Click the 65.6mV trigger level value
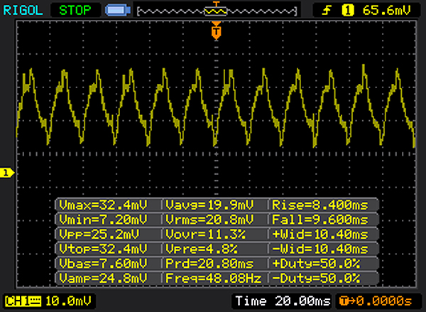This screenshot has height=312, width=426. click(x=387, y=11)
